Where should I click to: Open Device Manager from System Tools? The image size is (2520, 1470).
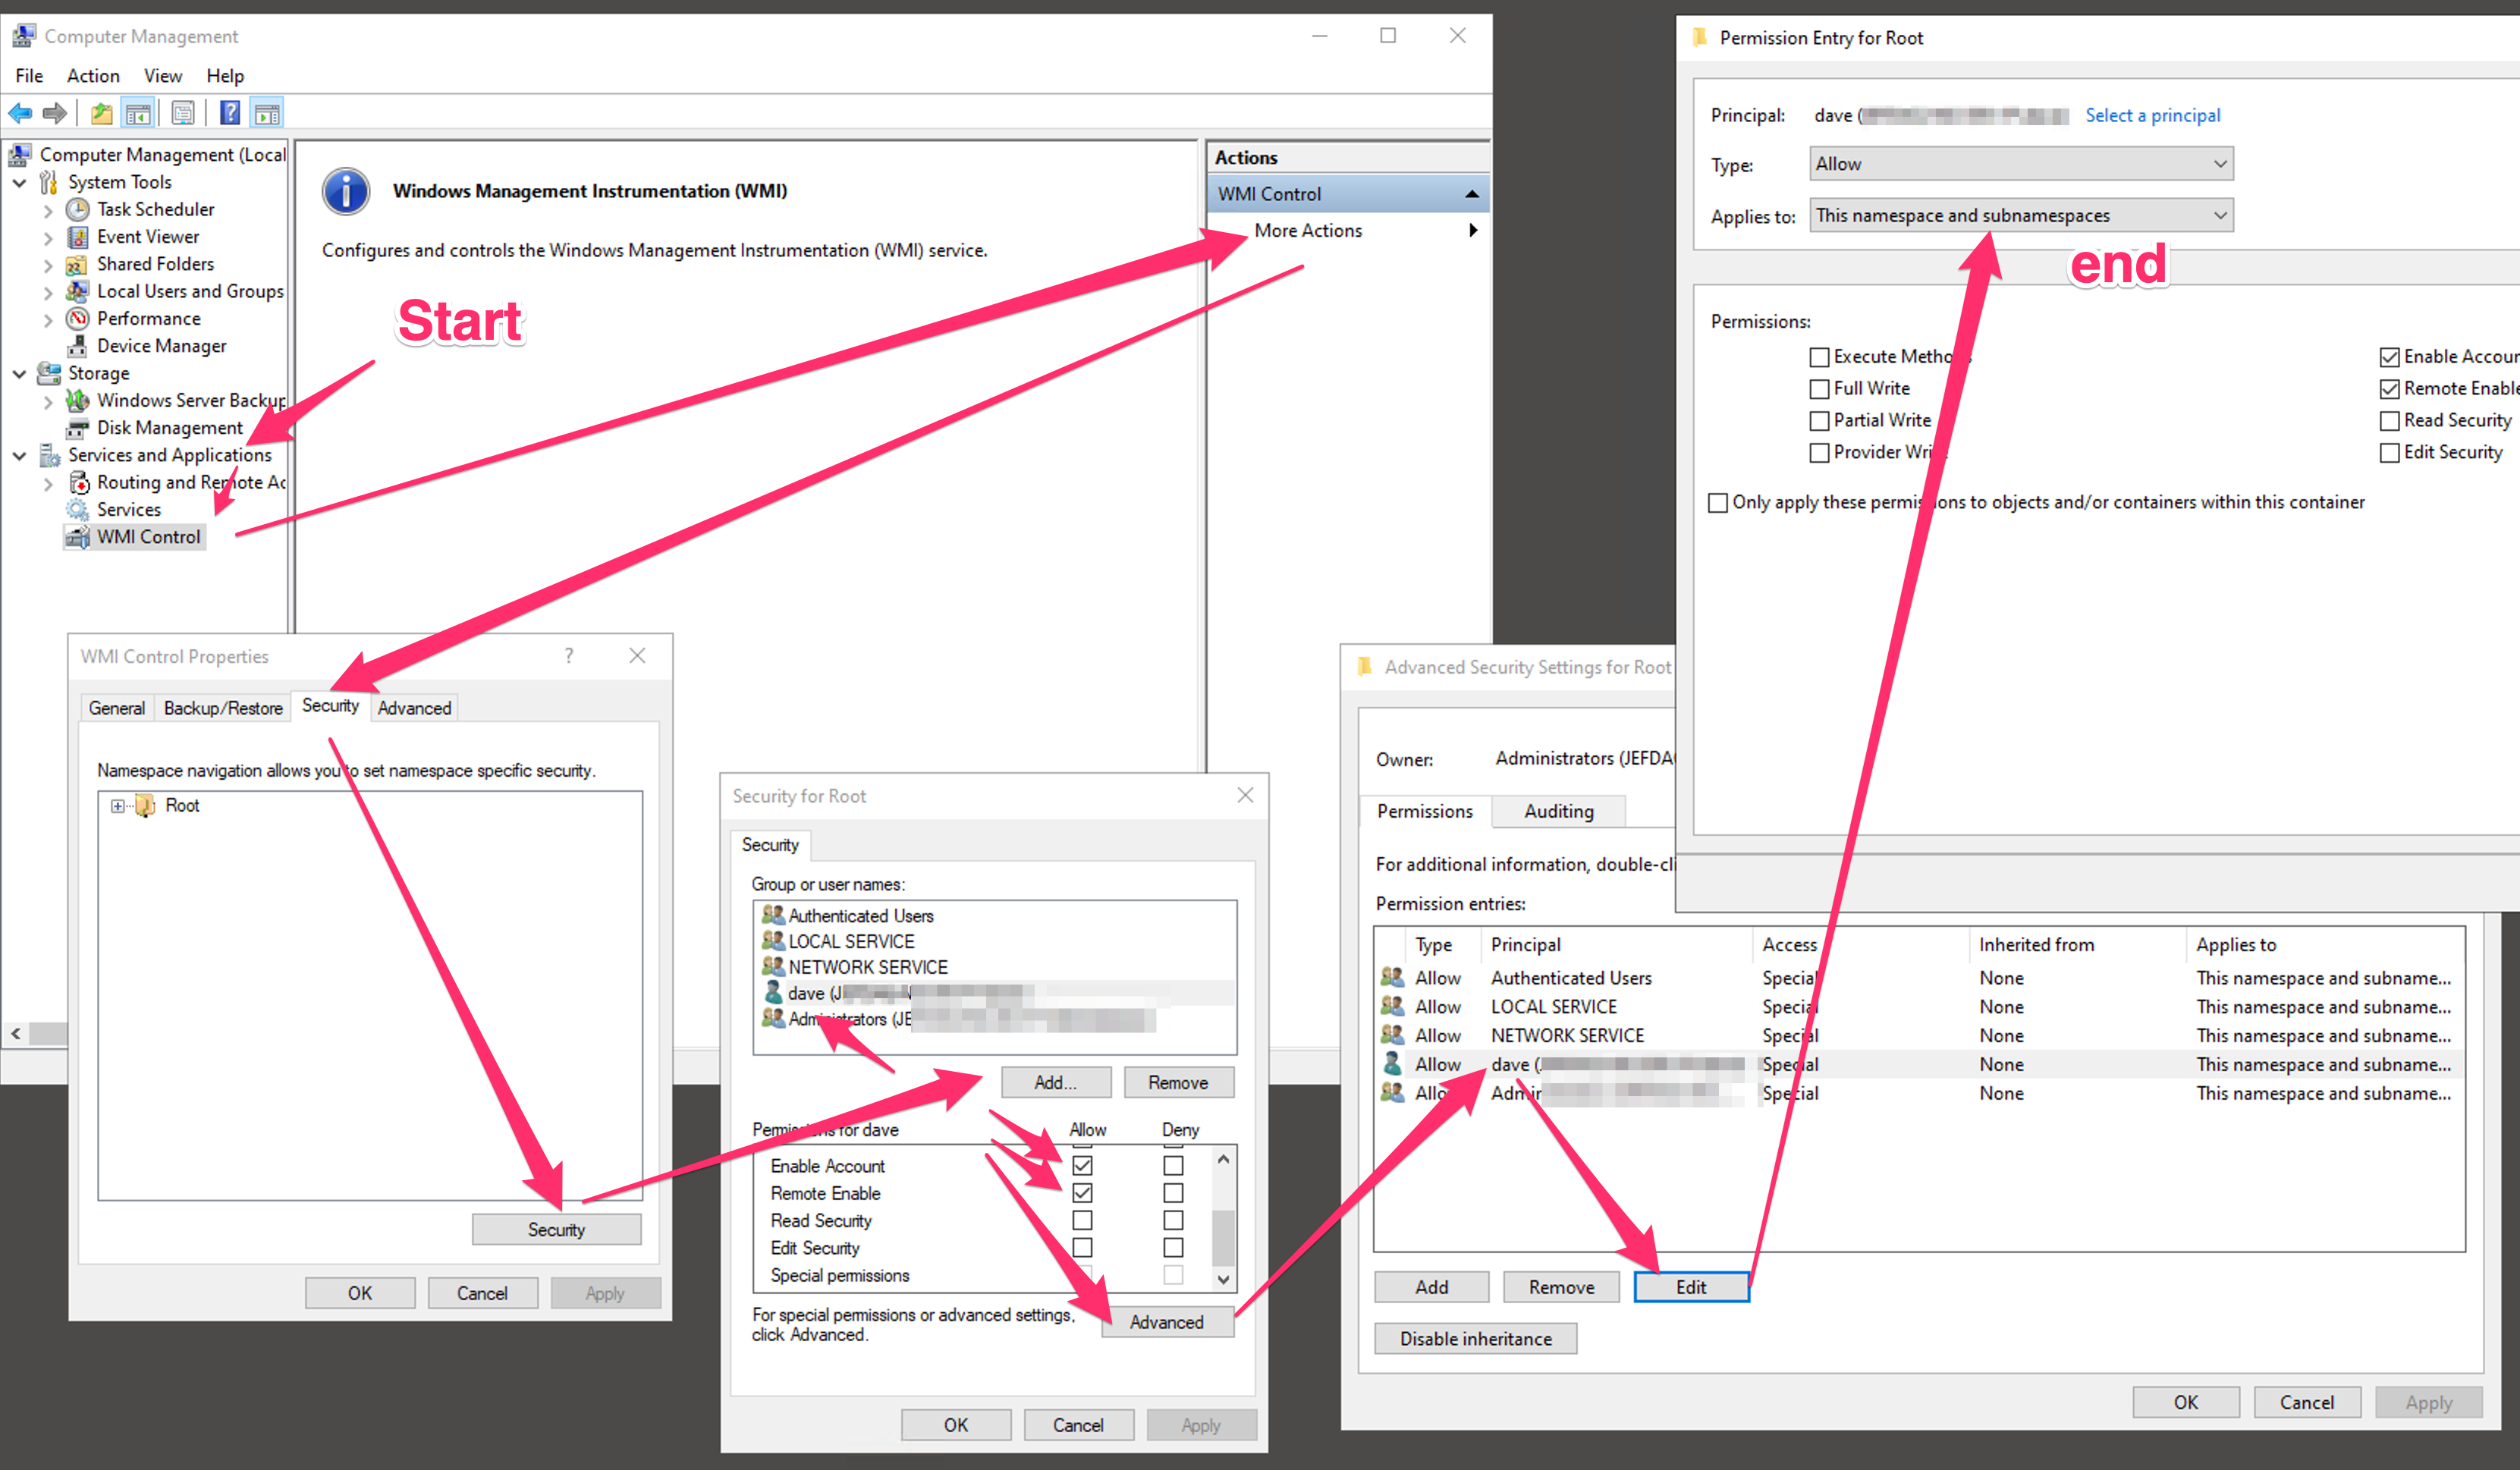[x=162, y=345]
